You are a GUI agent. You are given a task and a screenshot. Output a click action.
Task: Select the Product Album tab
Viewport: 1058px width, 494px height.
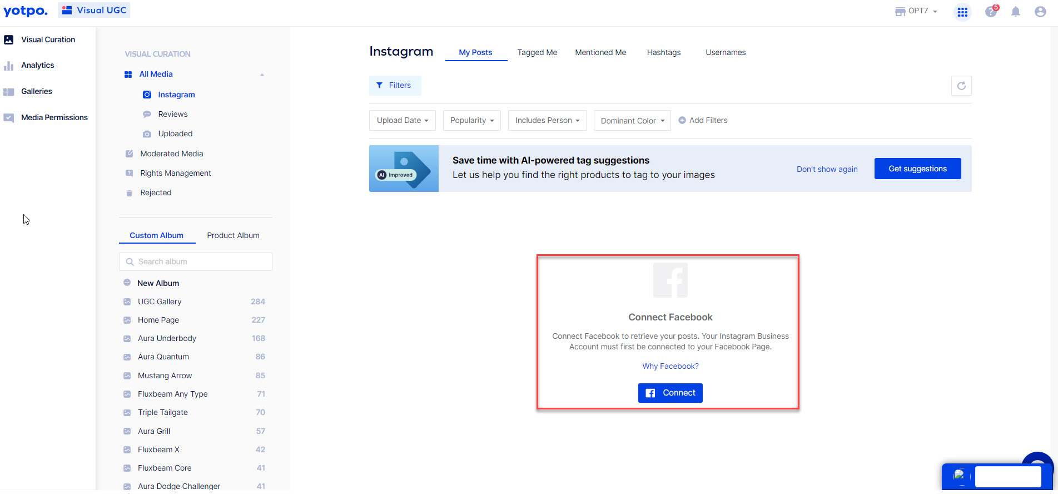click(x=234, y=235)
